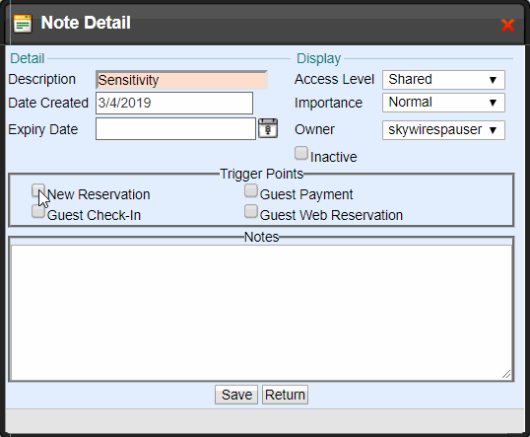
Task: Select the empty Expiry Date input
Action: click(x=175, y=128)
